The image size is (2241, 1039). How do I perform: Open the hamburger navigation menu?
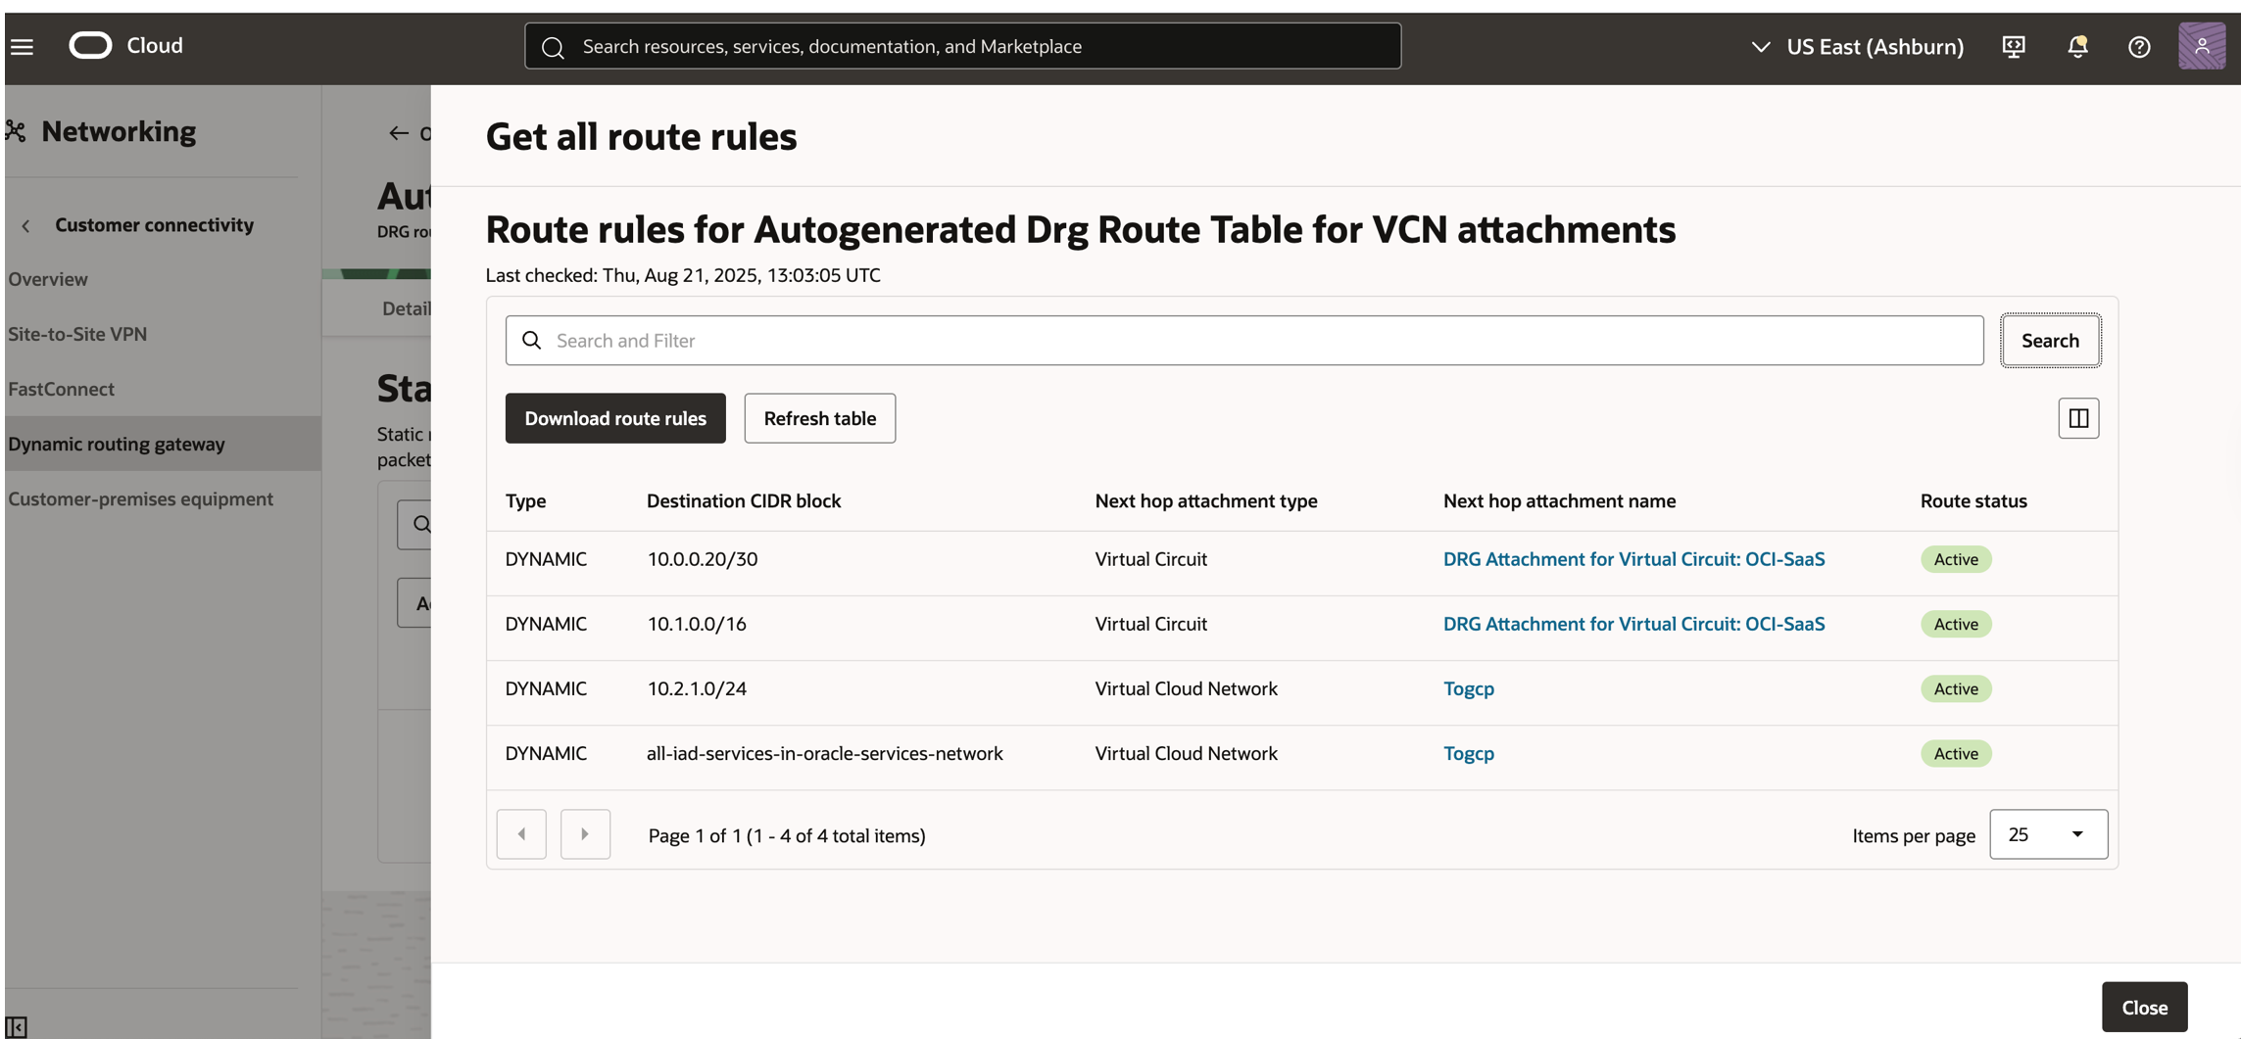point(22,46)
